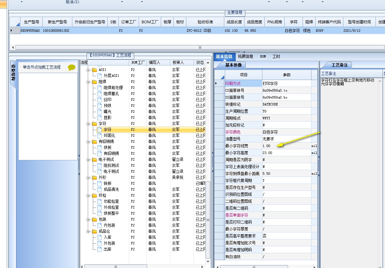Select the 基本参数 sub-tab
The image size is (385, 268).
(233, 65)
